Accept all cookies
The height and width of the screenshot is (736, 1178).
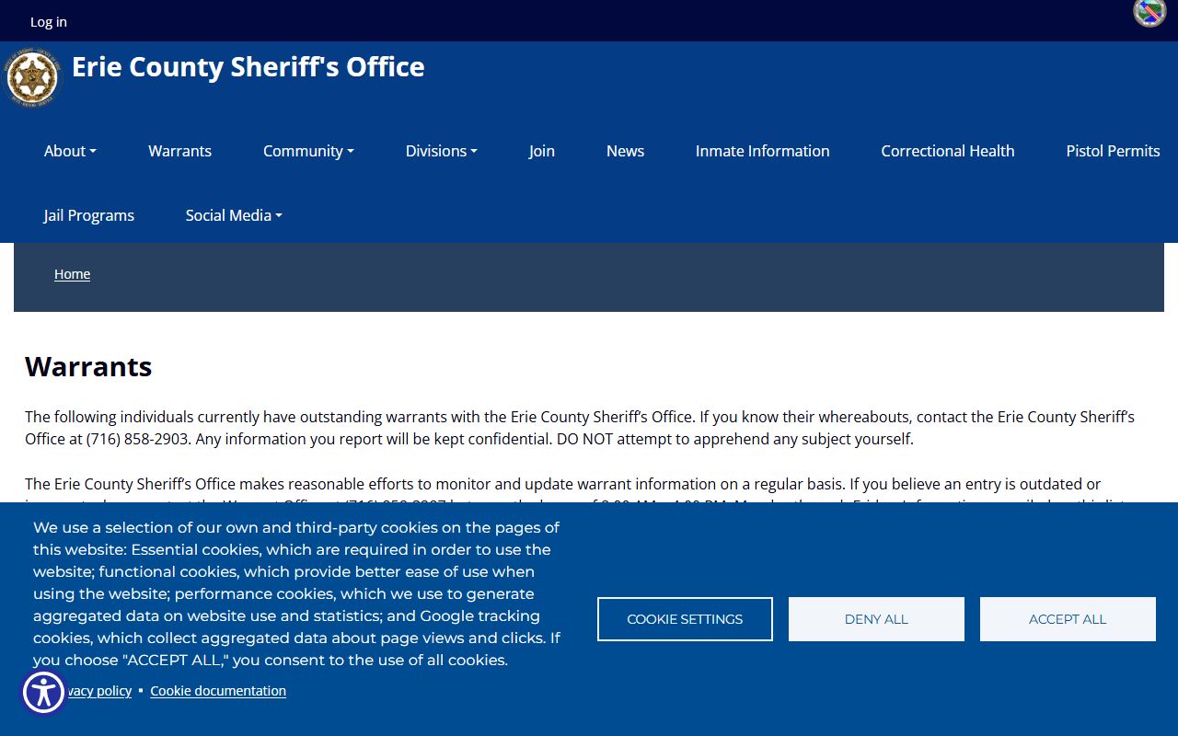point(1068,619)
